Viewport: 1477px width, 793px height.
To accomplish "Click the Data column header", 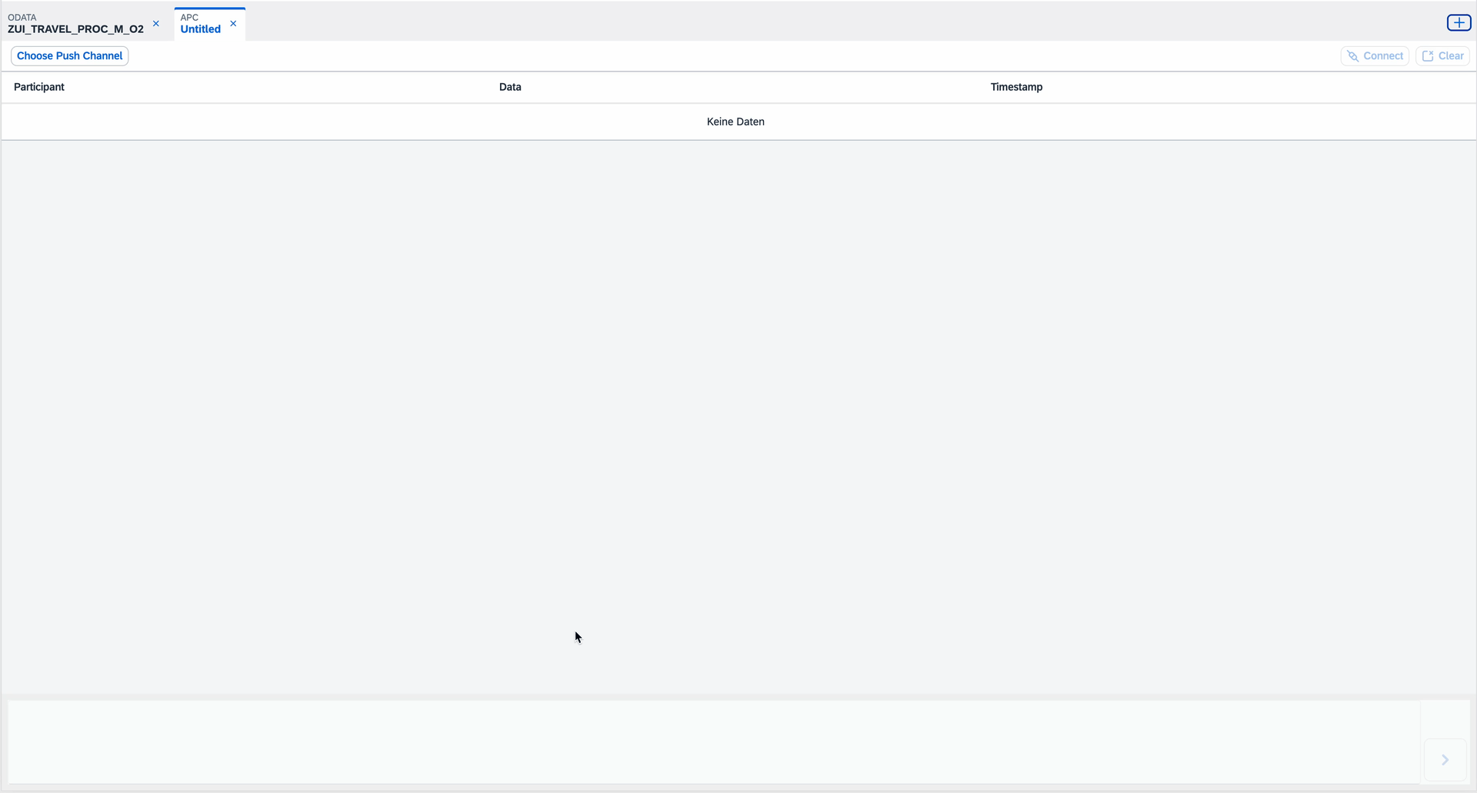I will point(510,87).
